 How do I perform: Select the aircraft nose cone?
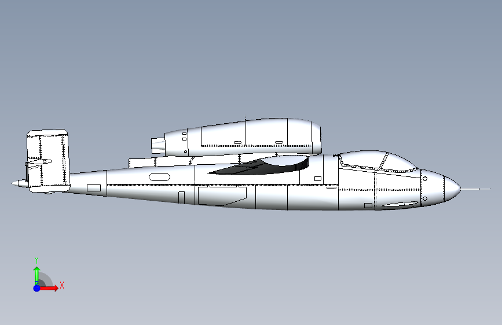pos(452,189)
